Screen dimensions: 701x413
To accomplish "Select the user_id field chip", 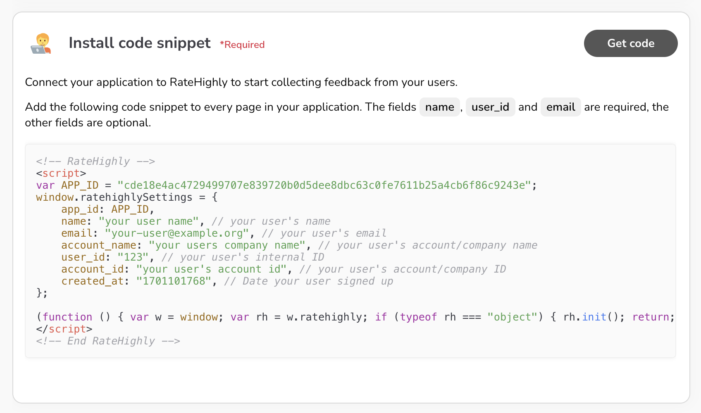I will pos(490,107).
